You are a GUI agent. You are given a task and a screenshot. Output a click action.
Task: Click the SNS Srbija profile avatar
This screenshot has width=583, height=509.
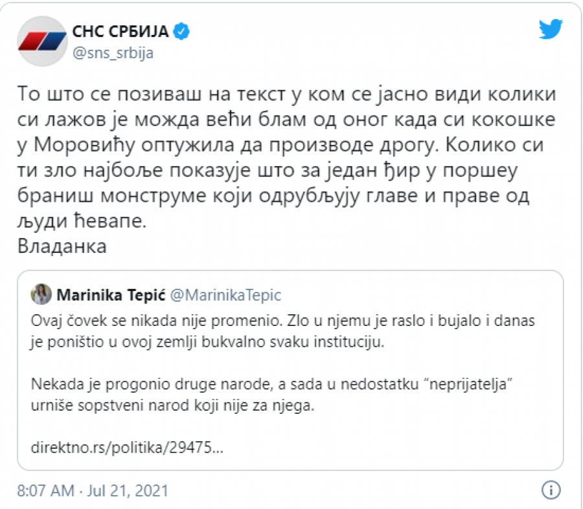[41, 41]
